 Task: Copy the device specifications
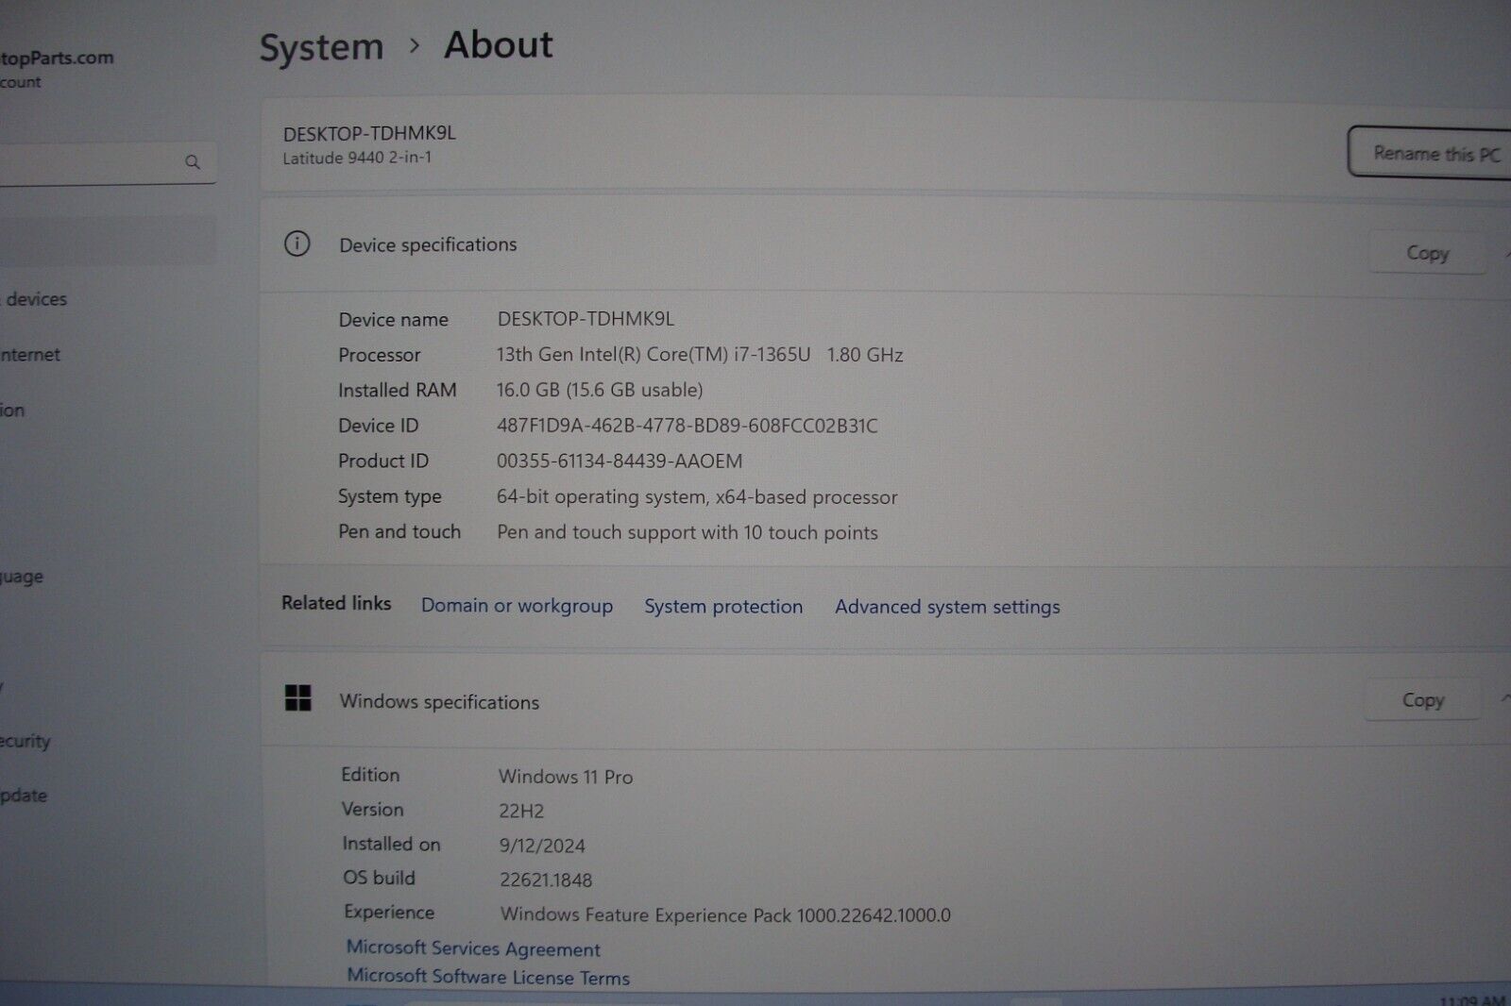click(1427, 253)
